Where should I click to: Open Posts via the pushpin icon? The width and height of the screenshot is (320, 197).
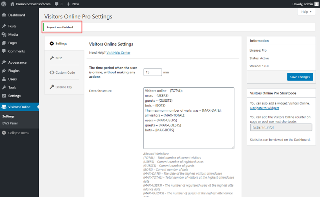tap(4, 26)
